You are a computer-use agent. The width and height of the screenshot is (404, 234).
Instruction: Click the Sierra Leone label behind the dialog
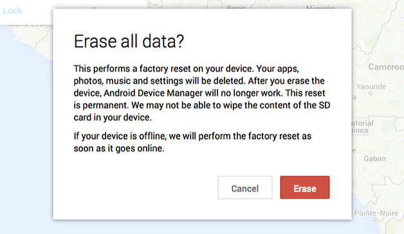point(30,25)
